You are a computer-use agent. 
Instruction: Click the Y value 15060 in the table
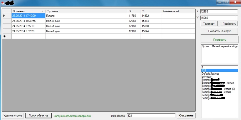[151, 26]
